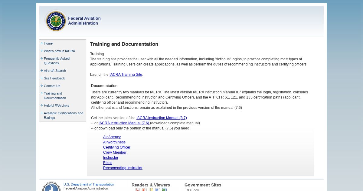Screen dimensions: 363x191
Task: Open the Airworthiness manual section
Action: [114, 142]
